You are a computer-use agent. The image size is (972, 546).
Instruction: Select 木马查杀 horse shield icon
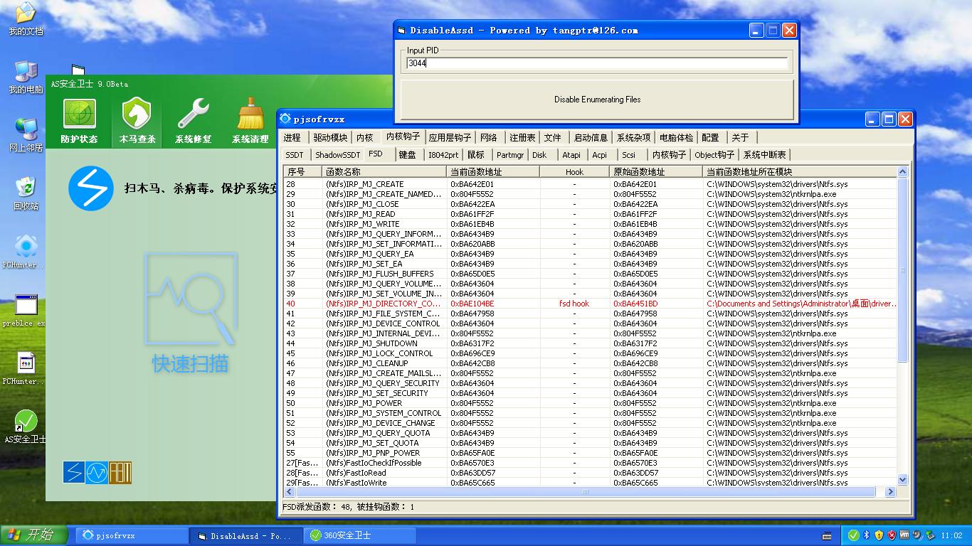pos(137,121)
